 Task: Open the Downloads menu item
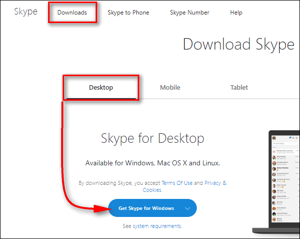(x=72, y=13)
